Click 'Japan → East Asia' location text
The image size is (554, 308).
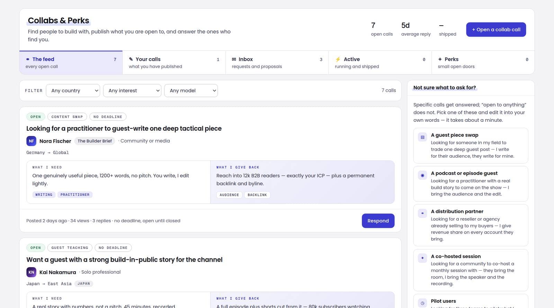click(49, 284)
